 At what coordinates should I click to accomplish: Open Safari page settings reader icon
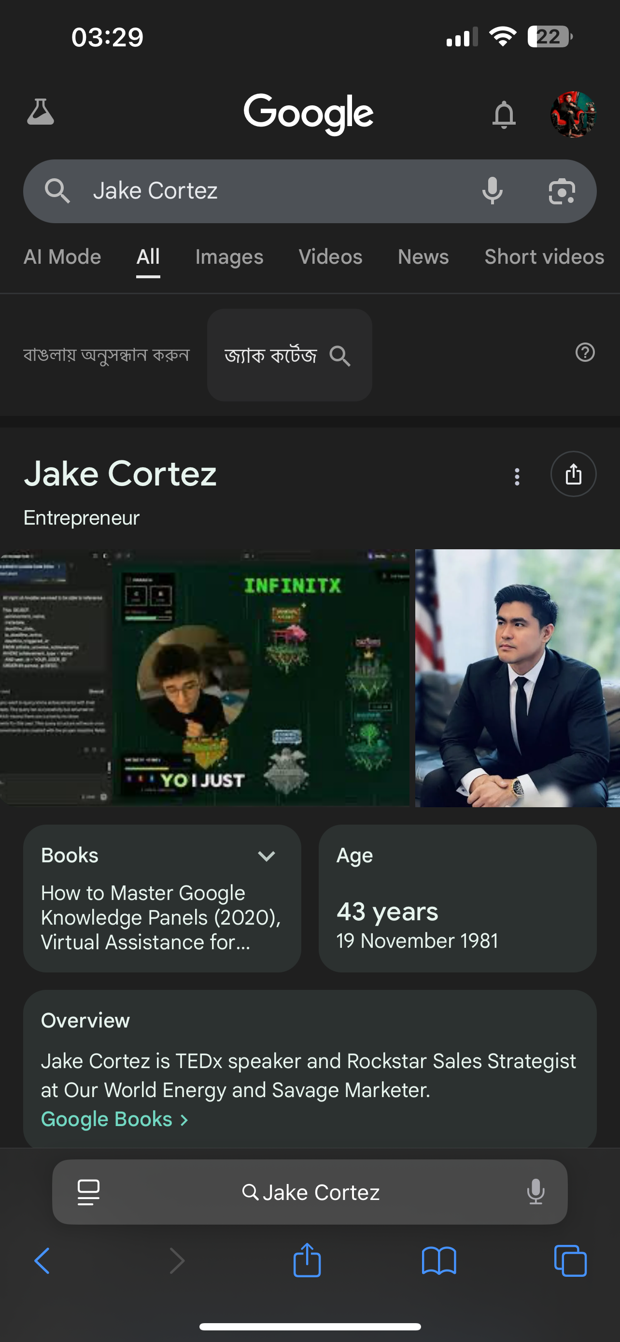pyautogui.click(x=88, y=1192)
